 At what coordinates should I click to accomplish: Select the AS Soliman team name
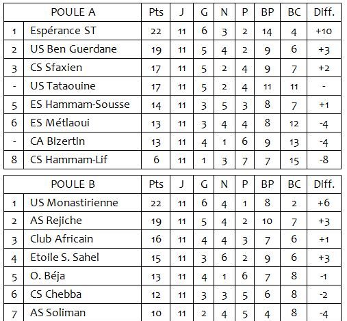(57, 313)
